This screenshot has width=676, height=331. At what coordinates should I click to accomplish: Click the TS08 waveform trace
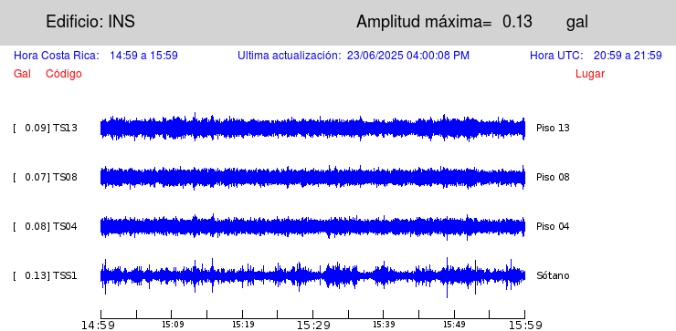click(312, 177)
